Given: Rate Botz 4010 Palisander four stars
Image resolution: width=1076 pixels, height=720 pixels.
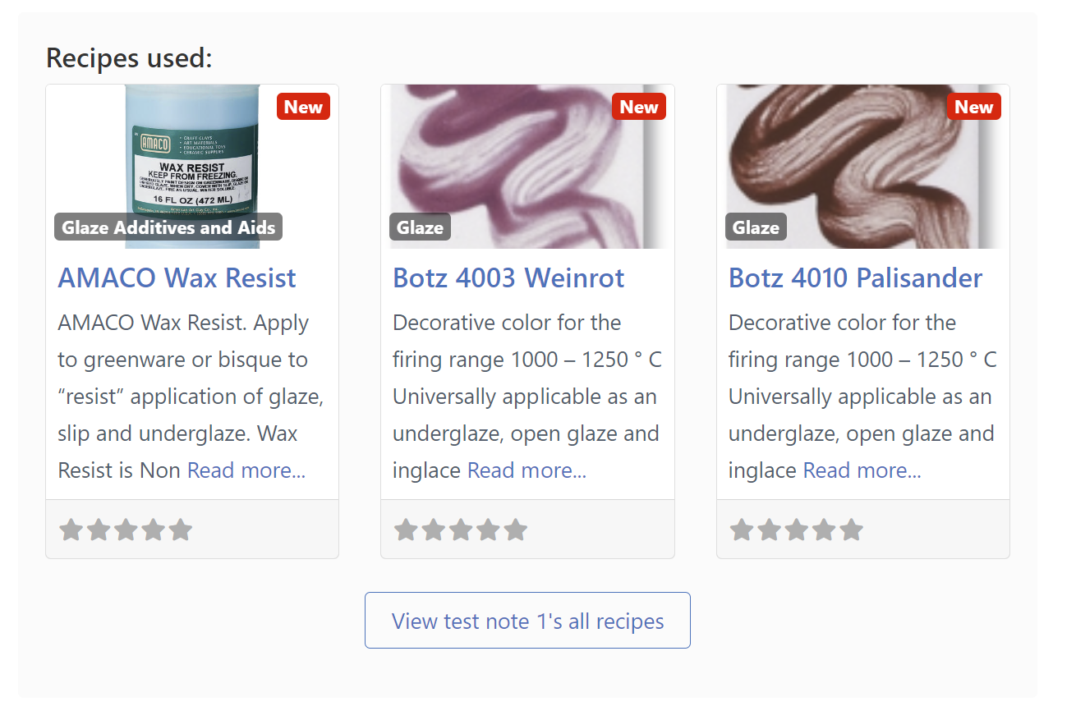Looking at the screenshot, I should pyautogui.click(x=824, y=530).
